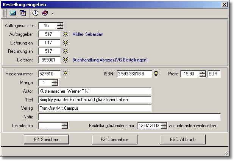Open the calendar toolbar icon
The width and height of the screenshot is (234, 161).
click(23, 13)
